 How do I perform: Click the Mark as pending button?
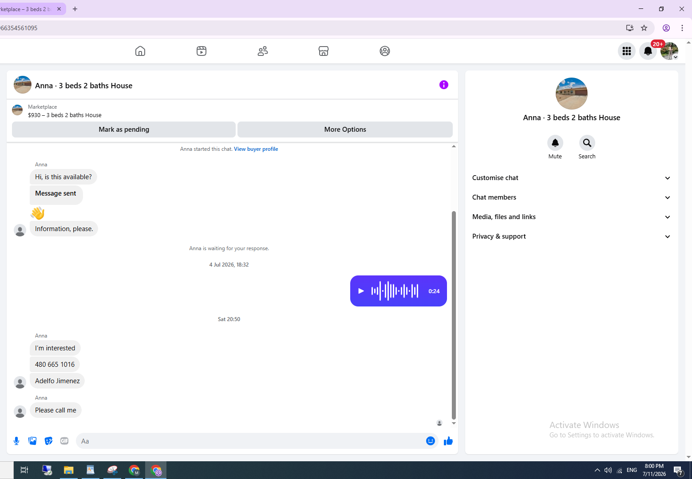click(124, 130)
